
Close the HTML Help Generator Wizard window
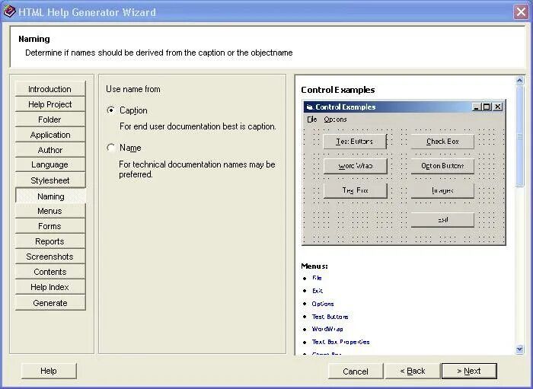coord(521,12)
